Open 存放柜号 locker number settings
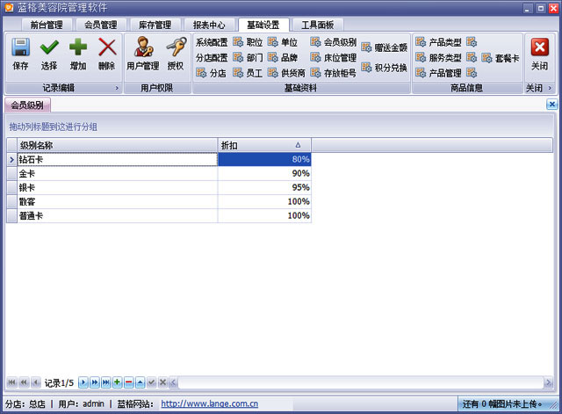Screen dimensions: 562x414 tap(334, 73)
